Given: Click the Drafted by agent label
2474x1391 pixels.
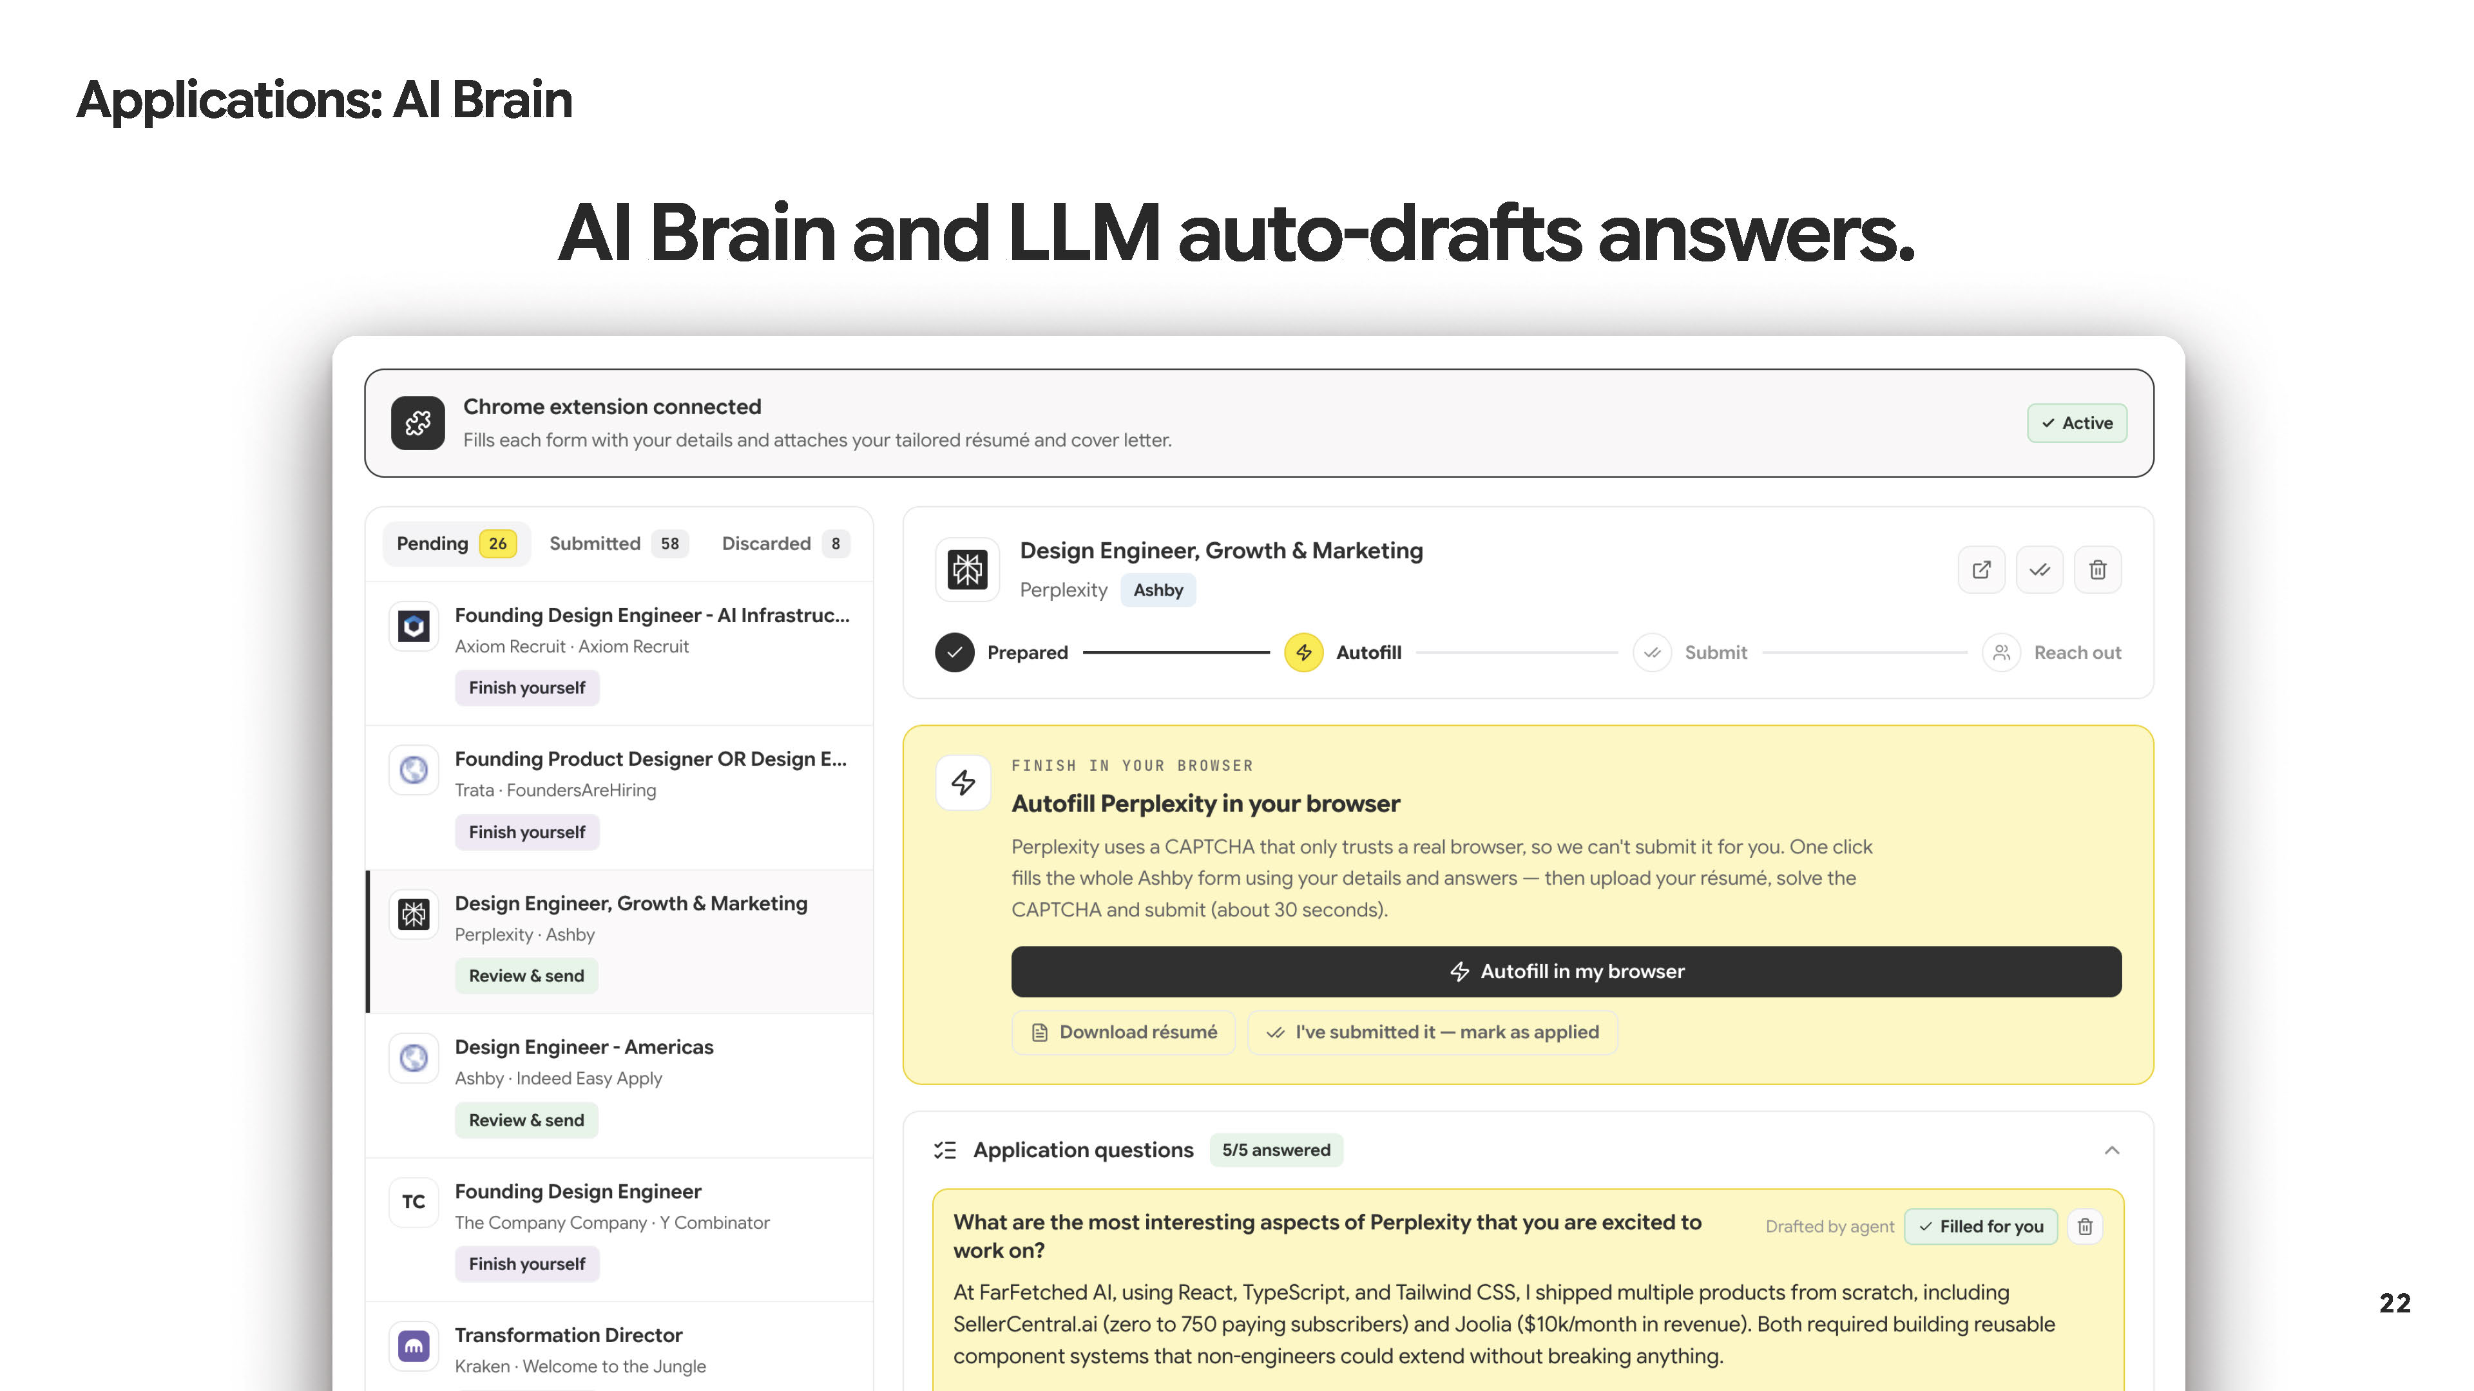Looking at the screenshot, I should click(x=1830, y=1226).
